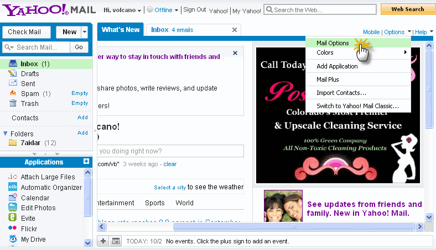Open the New message dropdown arrow

point(85,32)
